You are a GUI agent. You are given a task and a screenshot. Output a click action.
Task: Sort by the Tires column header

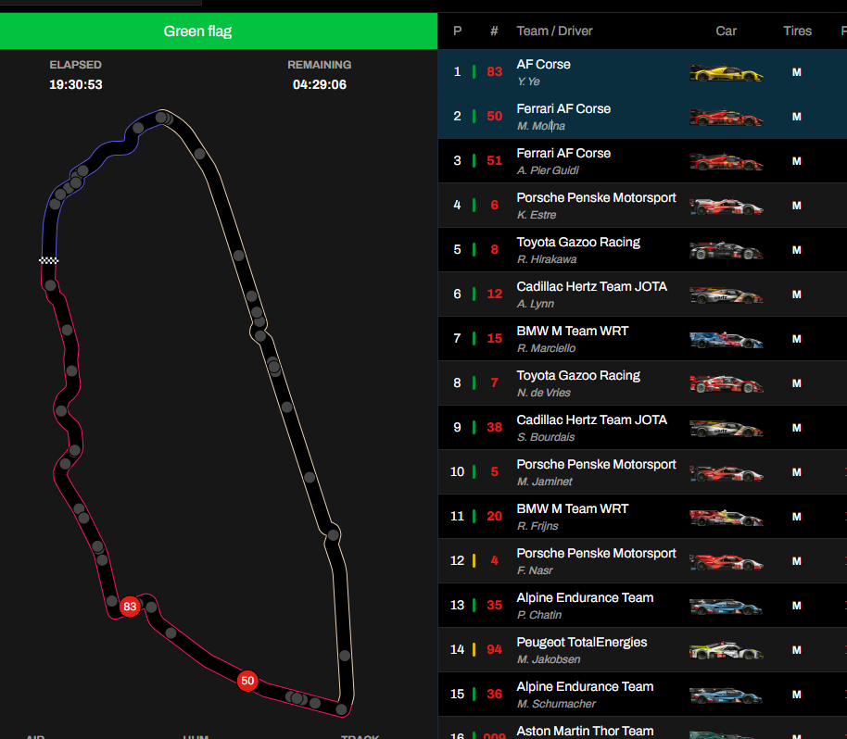pyautogui.click(x=797, y=31)
